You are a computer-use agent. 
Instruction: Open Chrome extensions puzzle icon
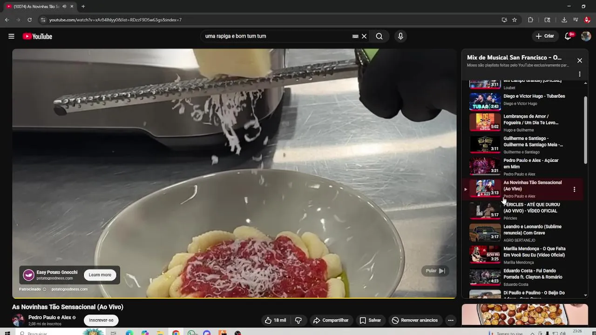click(530, 20)
